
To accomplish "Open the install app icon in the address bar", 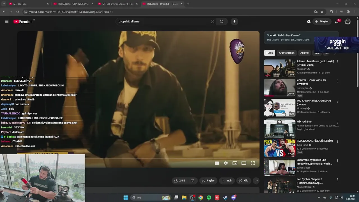I will (316, 12).
